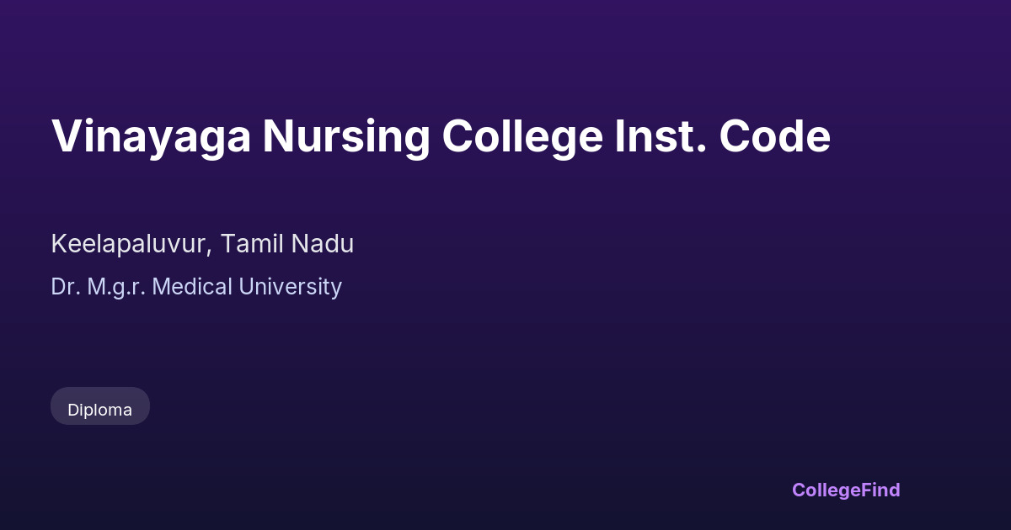This screenshot has width=1011, height=530.
Task: Click the capital V starting the heading
Action: tap(65, 136)
